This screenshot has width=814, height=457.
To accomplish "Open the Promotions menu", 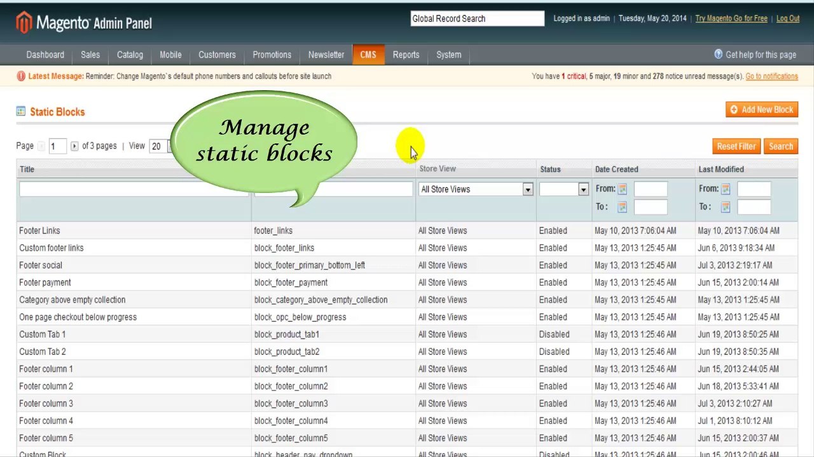I will click(x=272, y=55).
